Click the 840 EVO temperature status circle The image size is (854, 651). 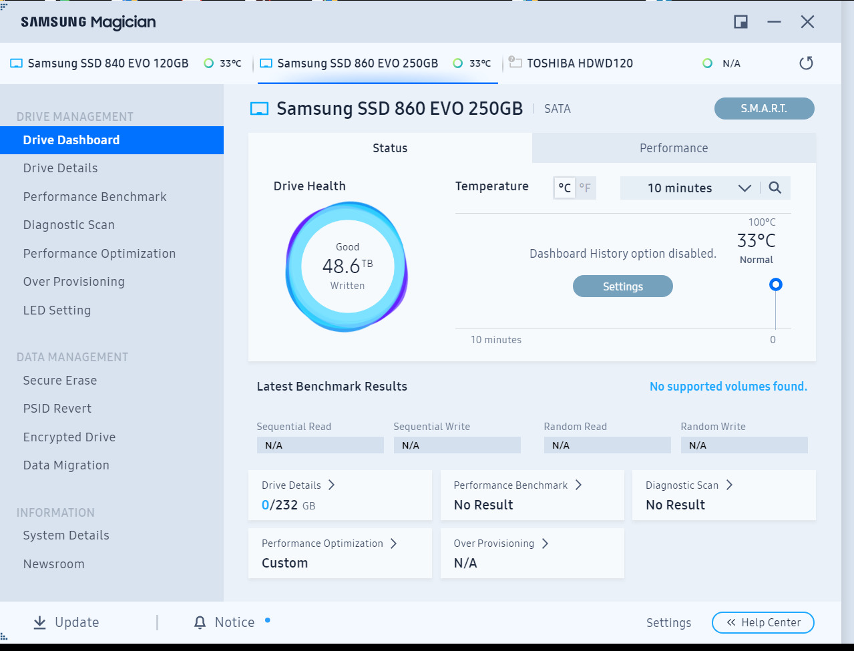coord(208,63)
